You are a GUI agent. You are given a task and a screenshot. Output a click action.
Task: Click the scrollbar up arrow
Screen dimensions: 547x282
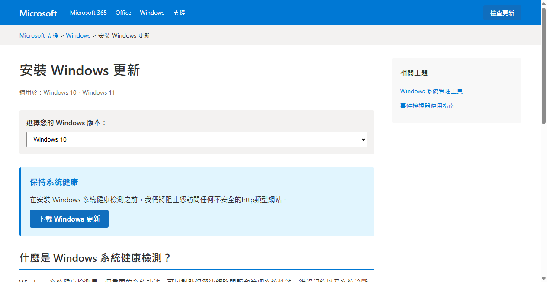coord(544,3)
